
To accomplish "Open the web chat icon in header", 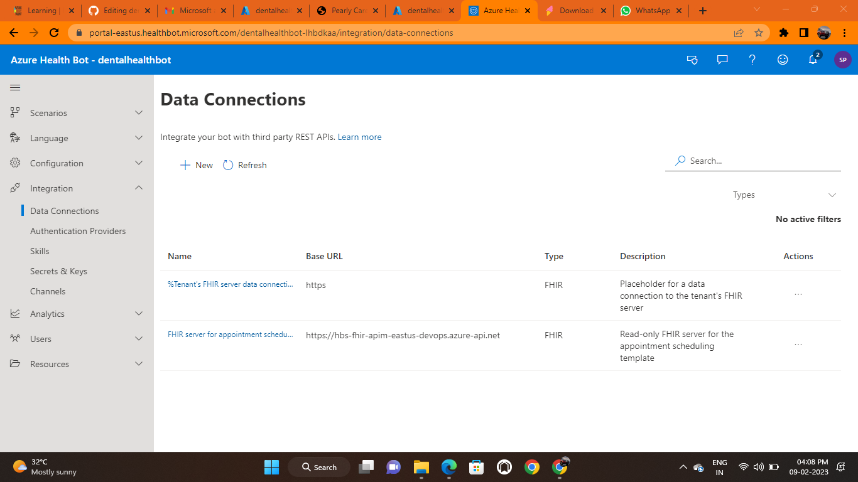I will pos(722,60).
